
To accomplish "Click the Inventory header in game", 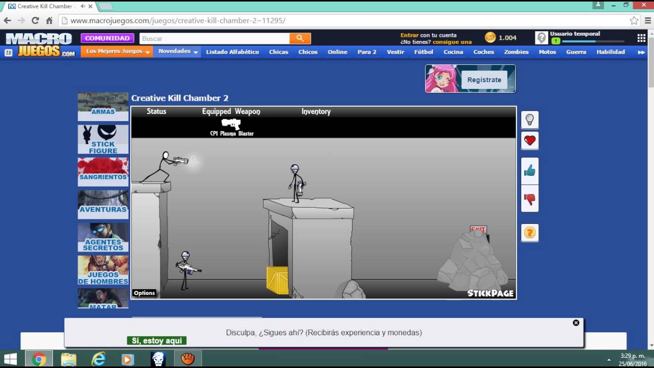I will click(x=316, y=111).
